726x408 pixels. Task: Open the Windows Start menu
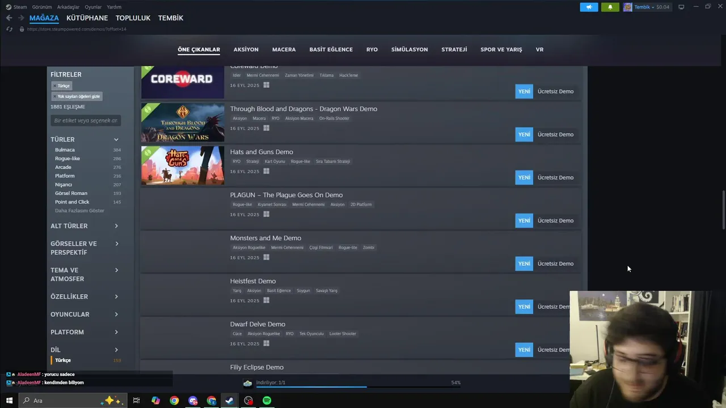click(9, 401)
